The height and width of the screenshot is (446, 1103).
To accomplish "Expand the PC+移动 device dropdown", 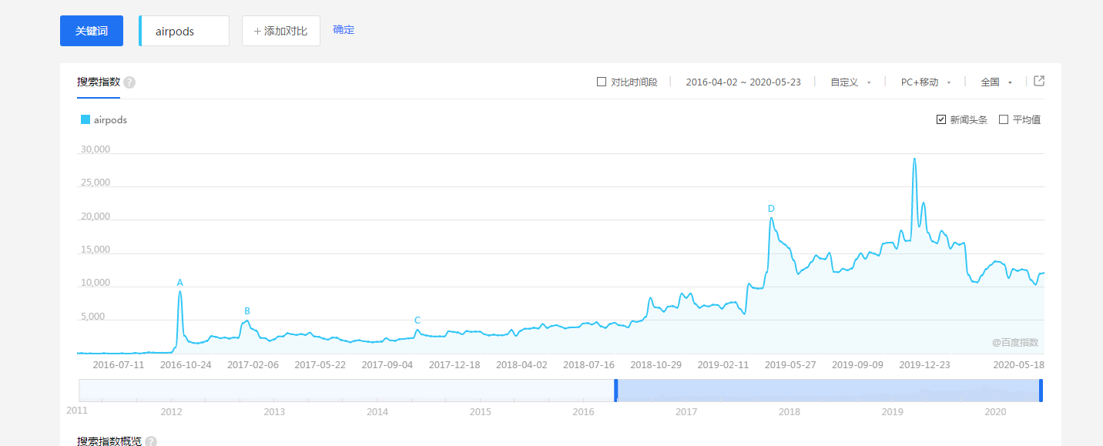I will coord(926,82).
